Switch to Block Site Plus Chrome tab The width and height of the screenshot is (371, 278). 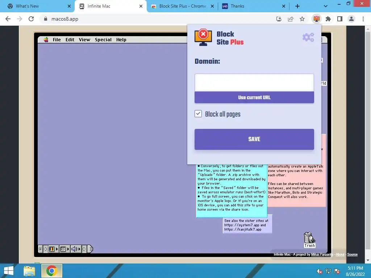coord(182,6)
